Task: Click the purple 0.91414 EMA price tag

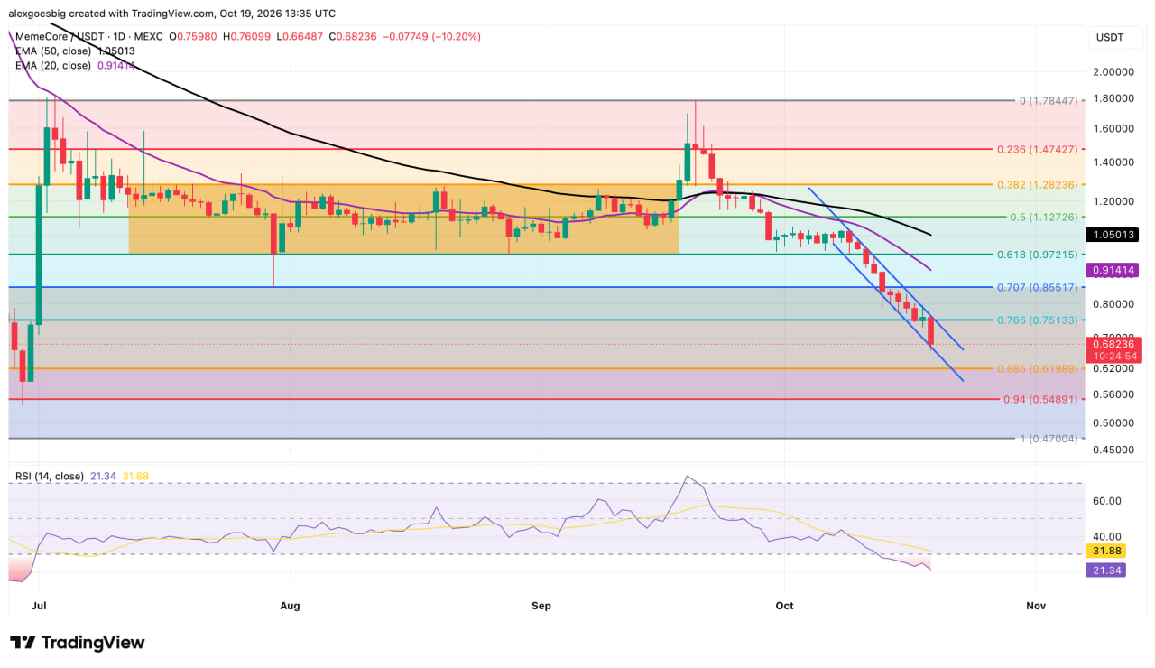Action: (1113, 269)
